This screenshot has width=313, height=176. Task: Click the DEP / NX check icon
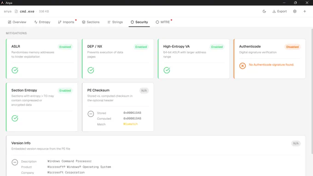click(91, 70)
